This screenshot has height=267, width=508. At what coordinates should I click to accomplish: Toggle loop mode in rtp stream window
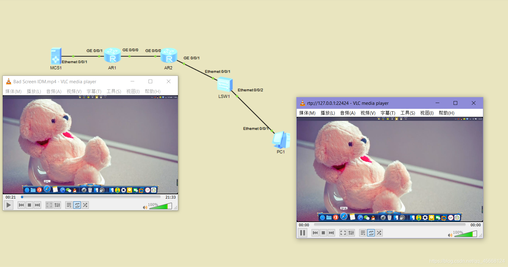pos(371,233)
